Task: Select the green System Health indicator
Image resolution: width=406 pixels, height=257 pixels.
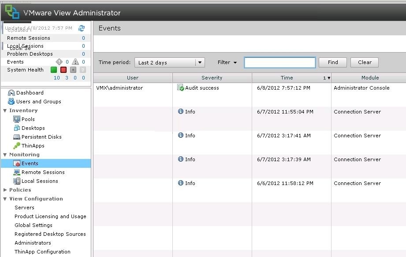Action: [x=54, y=70]
